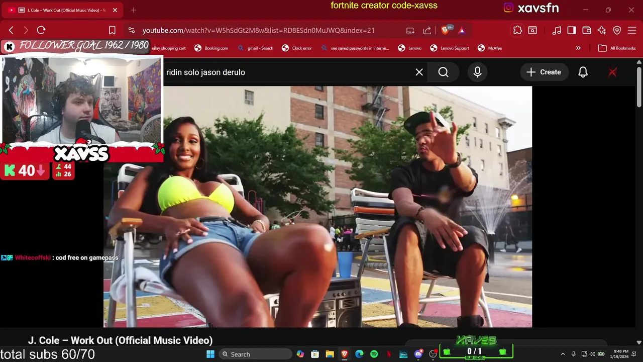Open the clock showing 9:48 PM

(x=619, y=354)
